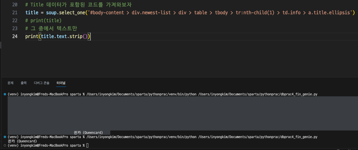Click the highlighted 퀸카 (Queencard) terminal output
The width and height of the screenshot is (358, 150).
88,132
